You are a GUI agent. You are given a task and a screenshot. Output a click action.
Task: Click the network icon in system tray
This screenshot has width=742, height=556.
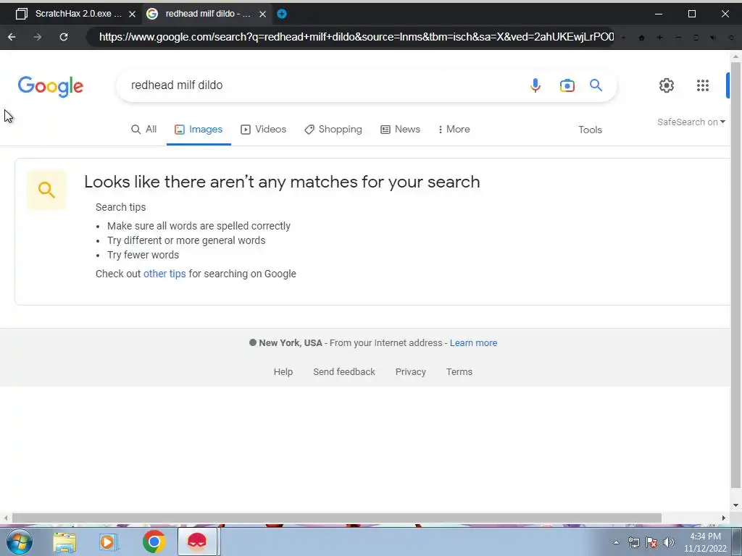(633, 542)
